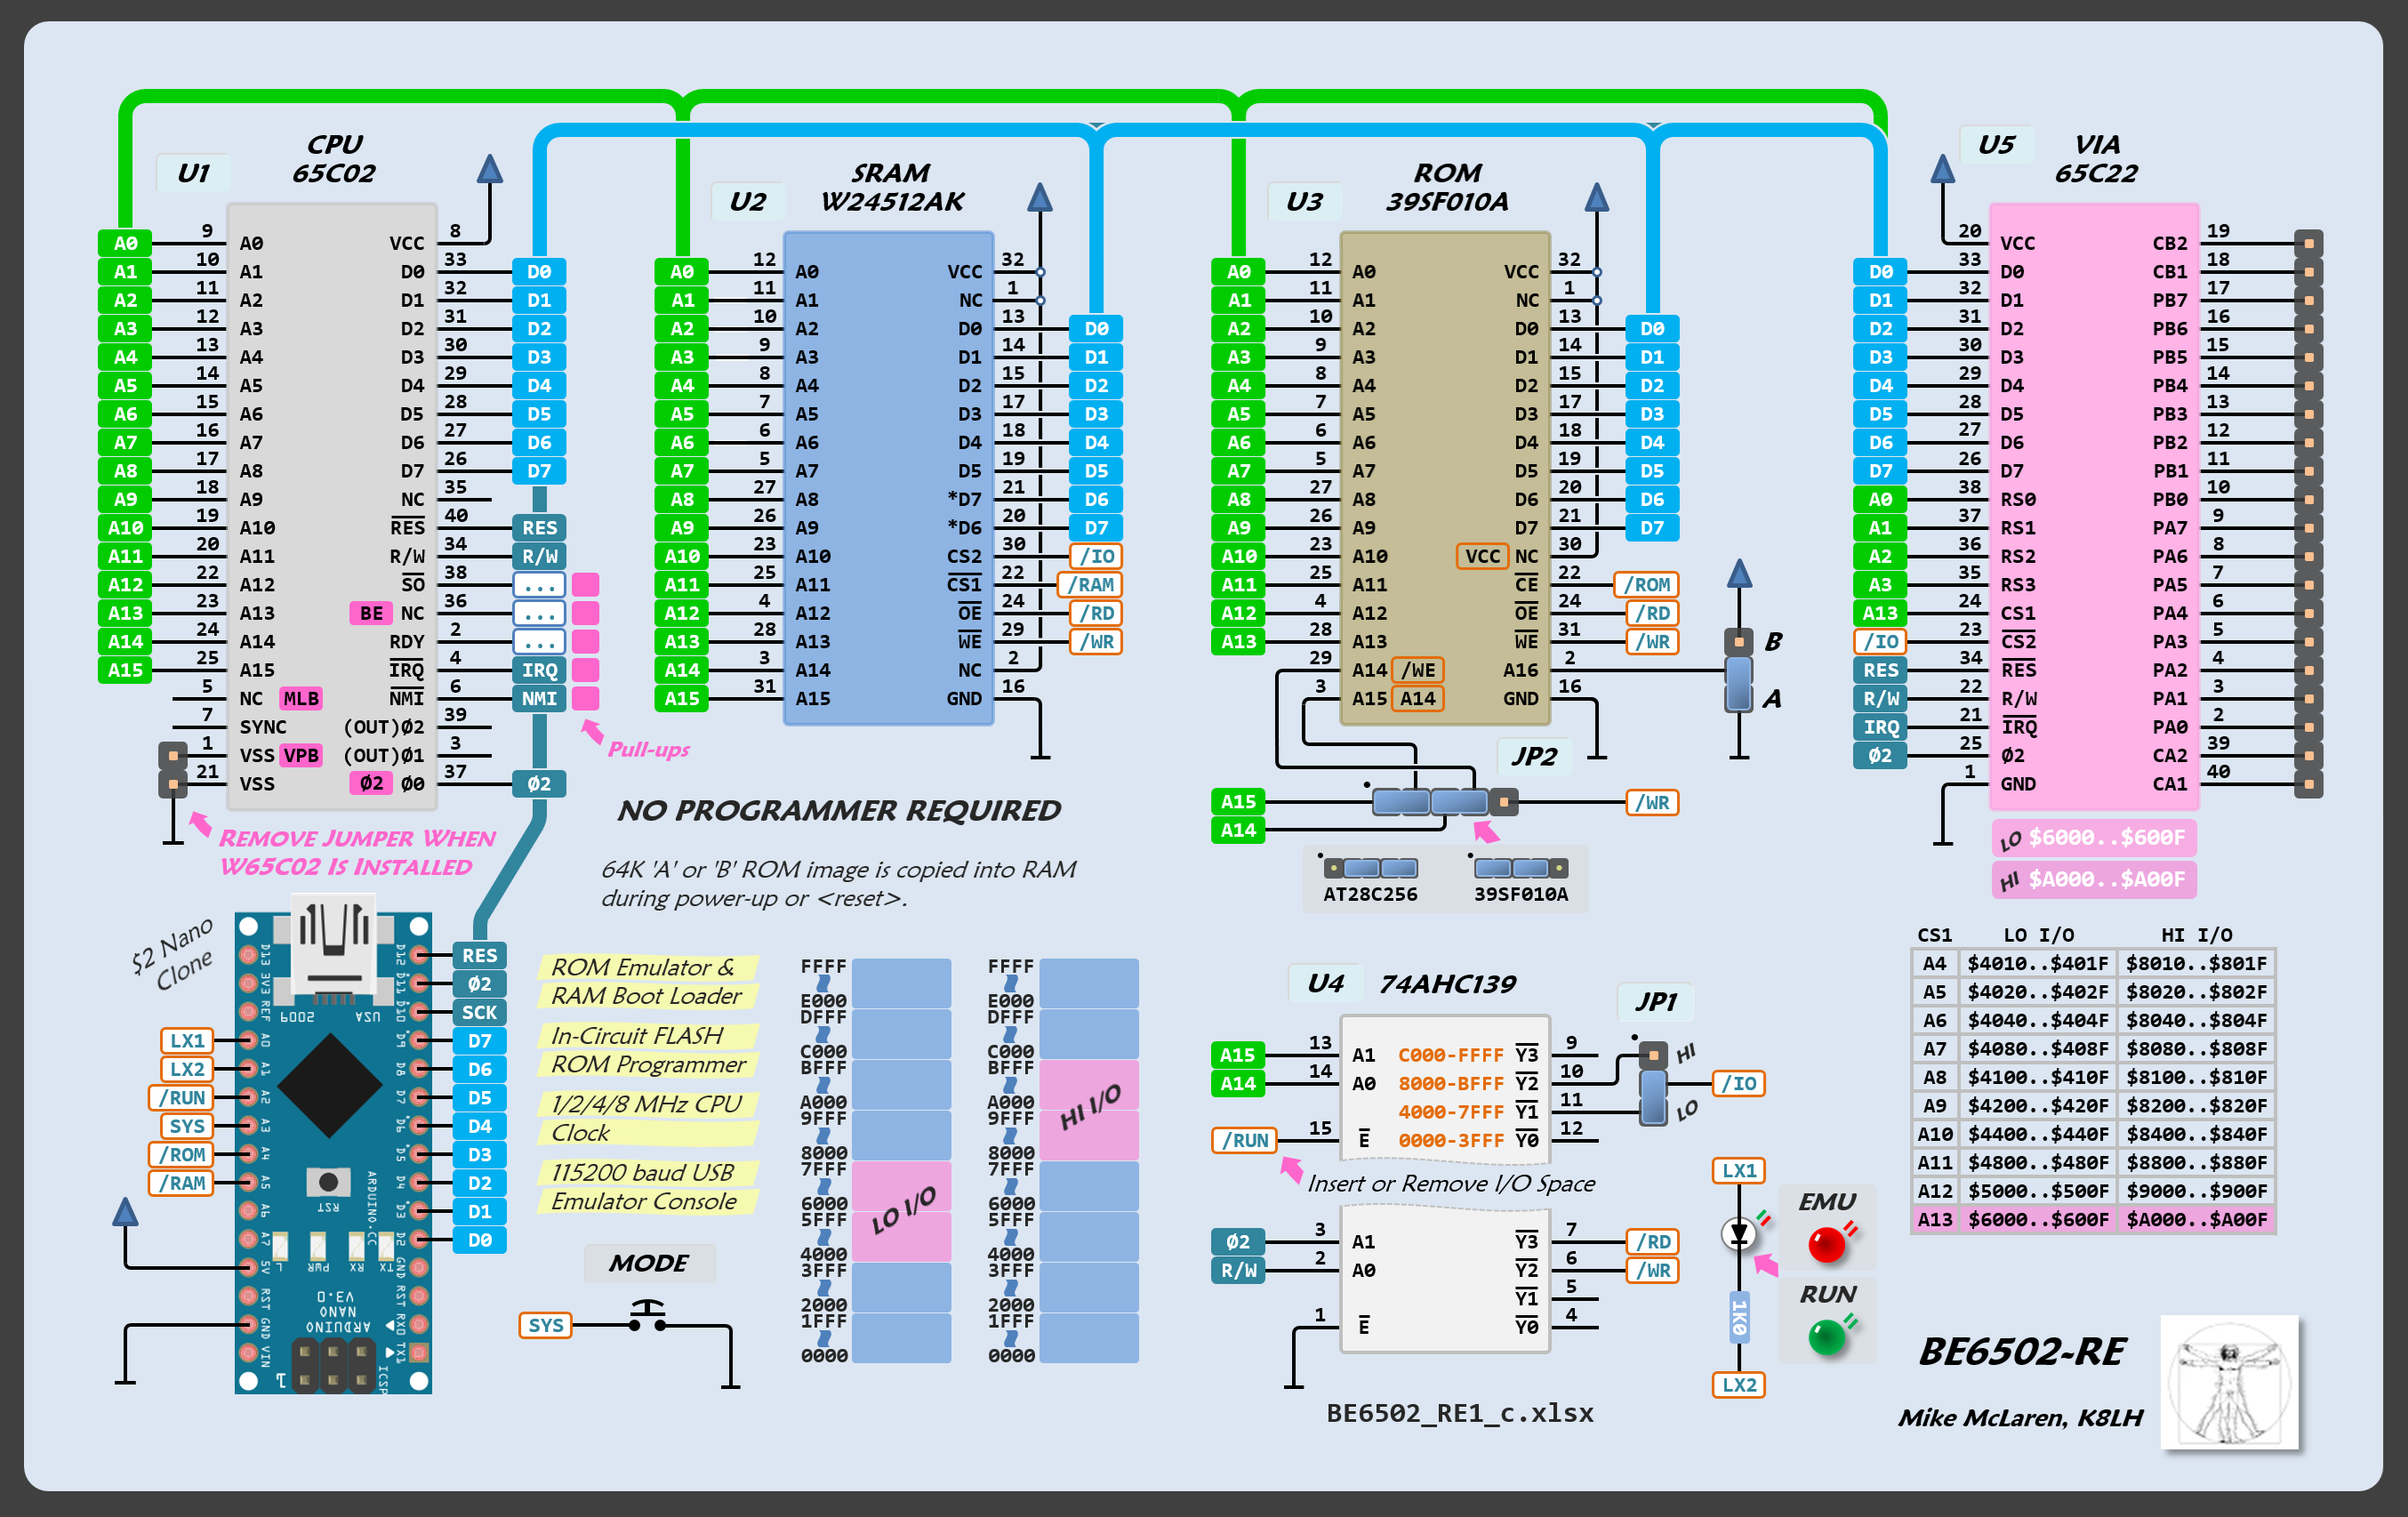Click the orange SYS label near MODE

546,1325
